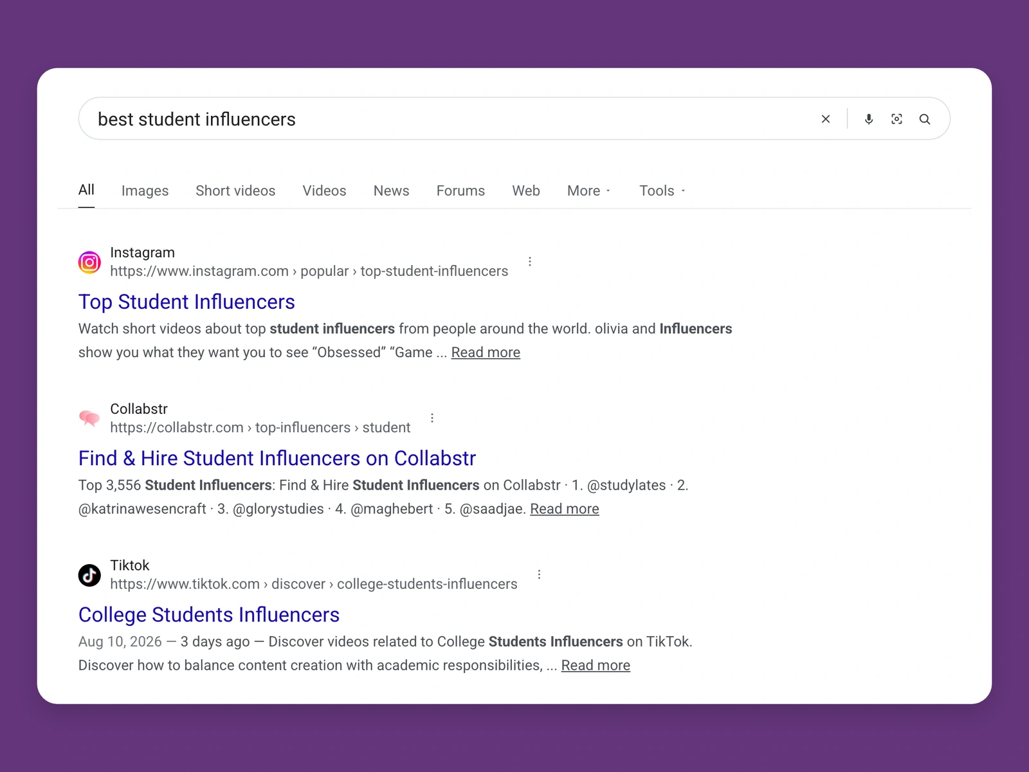The image size is (1029, 772).
Task: Click '@glorystudies' in the Collabstr snippet
Action: pos(278,509)
